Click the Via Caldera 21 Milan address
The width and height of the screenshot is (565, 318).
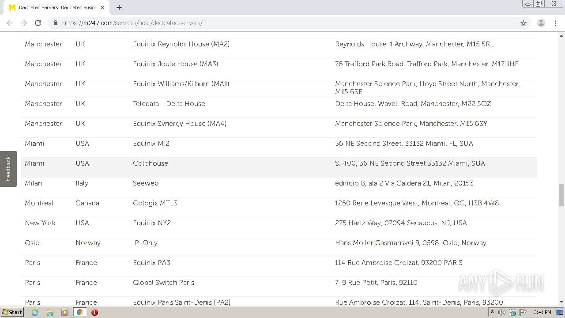[404, 183]
